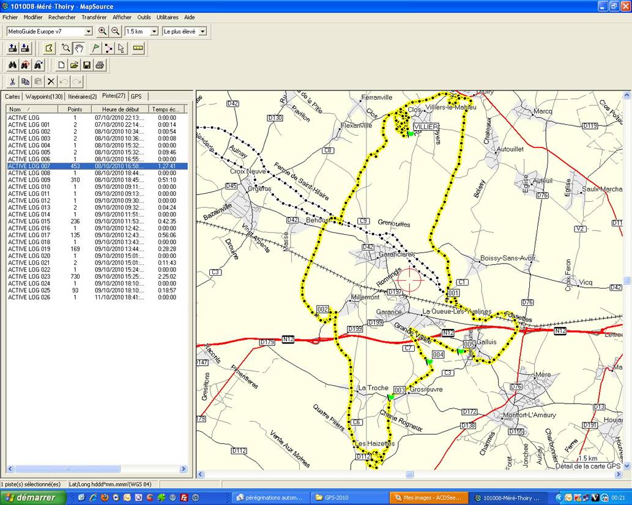
Task: Click the Copy icon
Action: coord(25,82)
